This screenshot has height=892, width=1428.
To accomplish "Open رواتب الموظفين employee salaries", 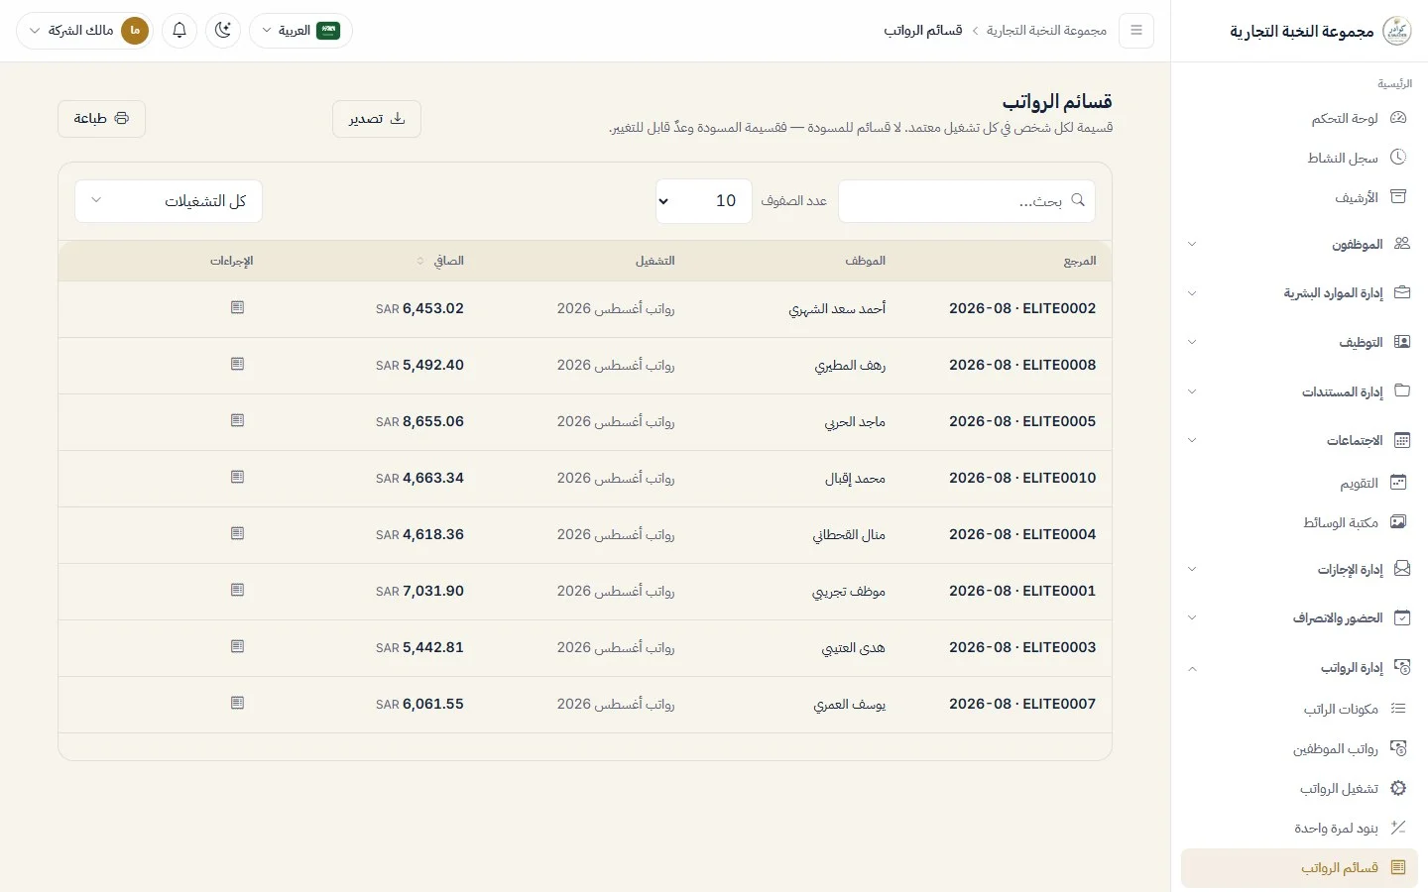I will (x=1299, y=748).
